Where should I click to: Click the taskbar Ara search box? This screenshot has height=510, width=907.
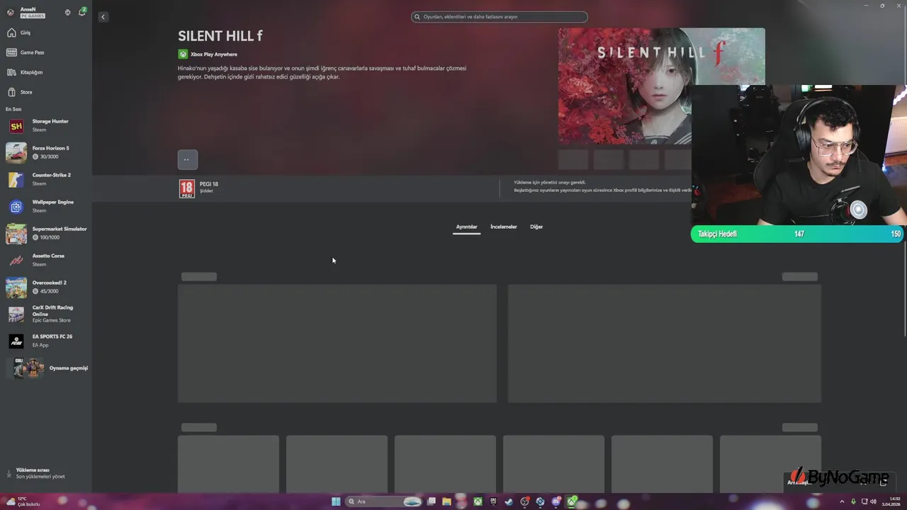(x=383, y=501)
